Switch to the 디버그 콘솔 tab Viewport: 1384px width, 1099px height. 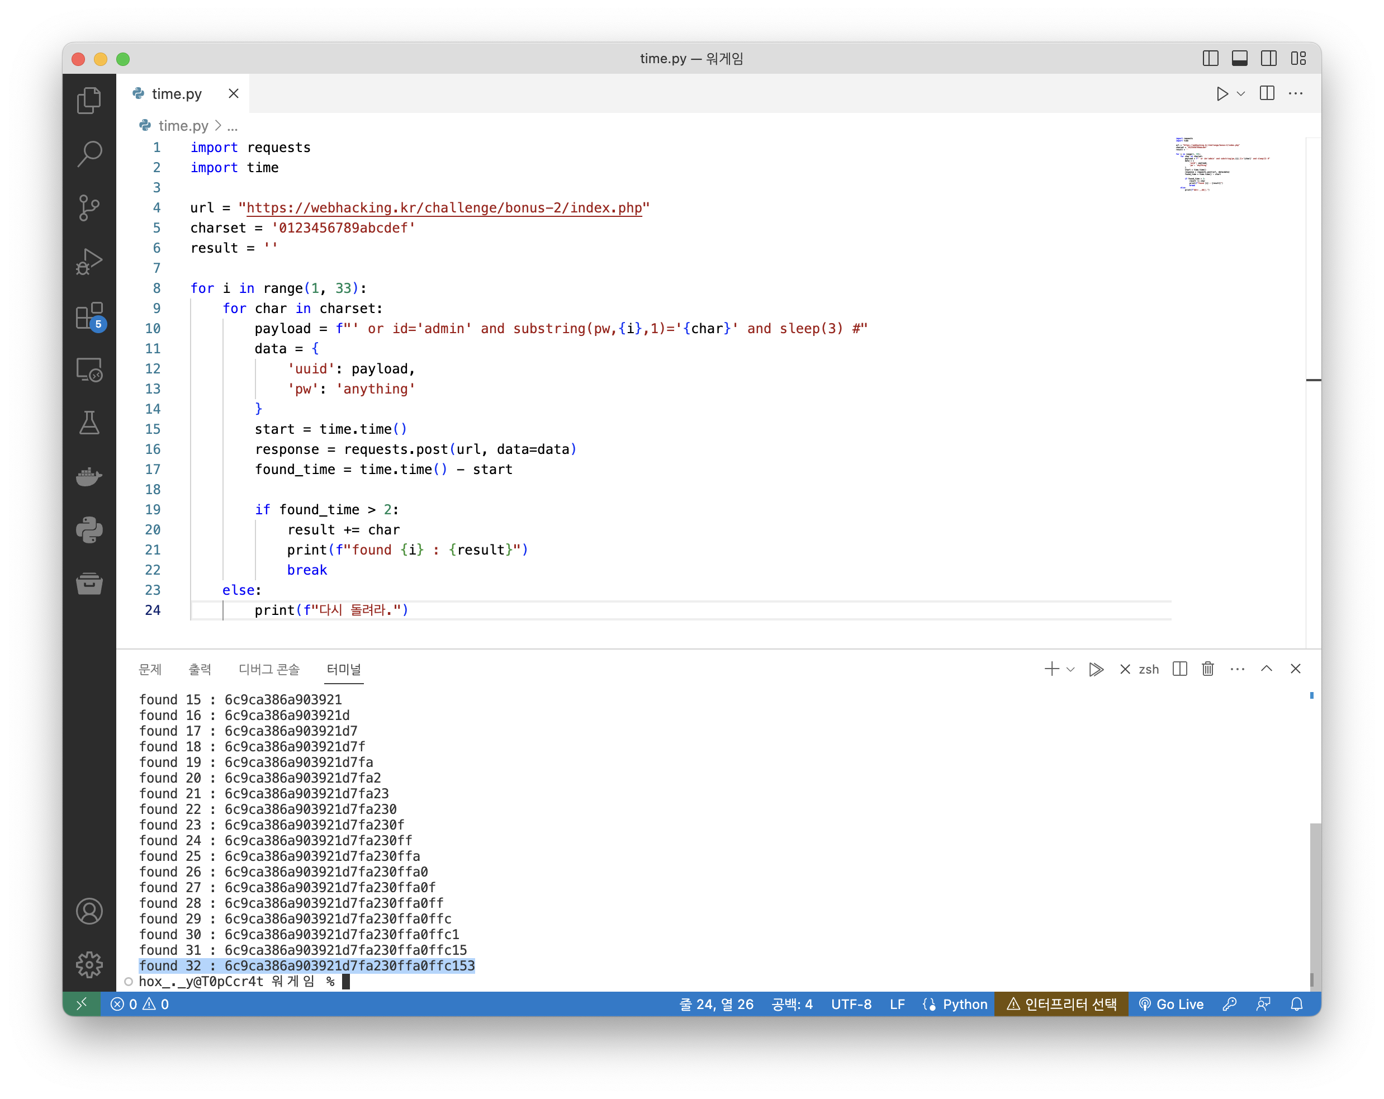(269, 670)
